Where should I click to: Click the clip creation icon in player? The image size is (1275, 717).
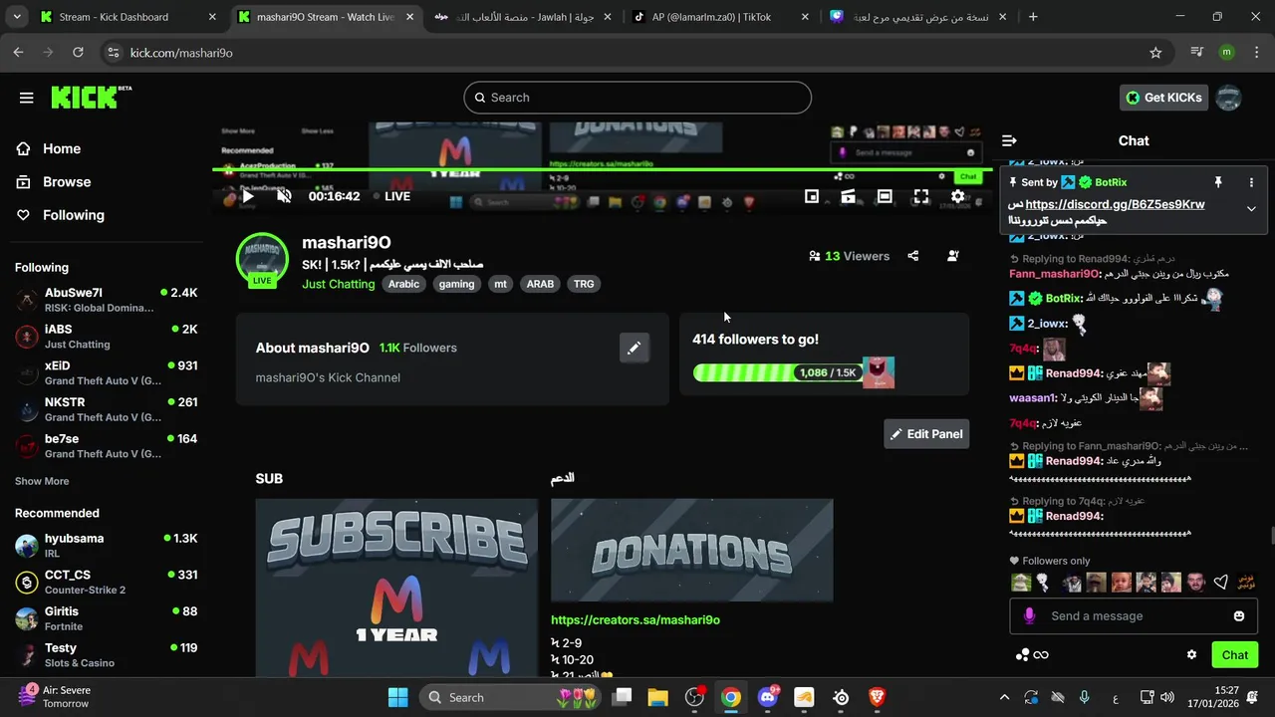pos(848,196)
